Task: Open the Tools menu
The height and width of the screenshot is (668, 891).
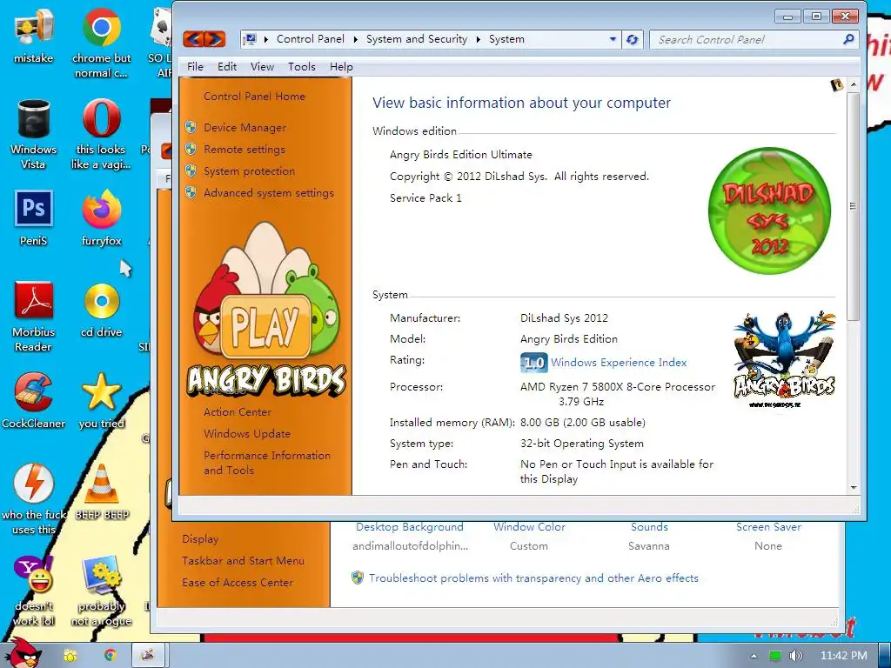Action: [x=301, y=66]
